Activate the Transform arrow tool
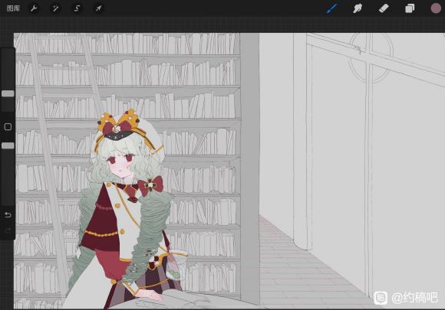Image resolution: width=445 pixels, height=310 pixels. click(98, 8)
